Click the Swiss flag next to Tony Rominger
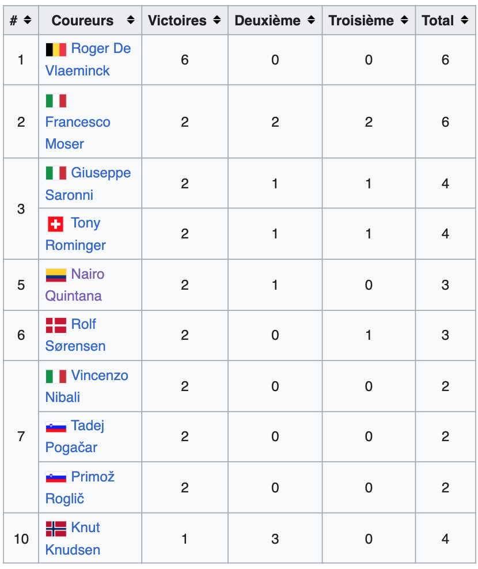 point(56,223)
